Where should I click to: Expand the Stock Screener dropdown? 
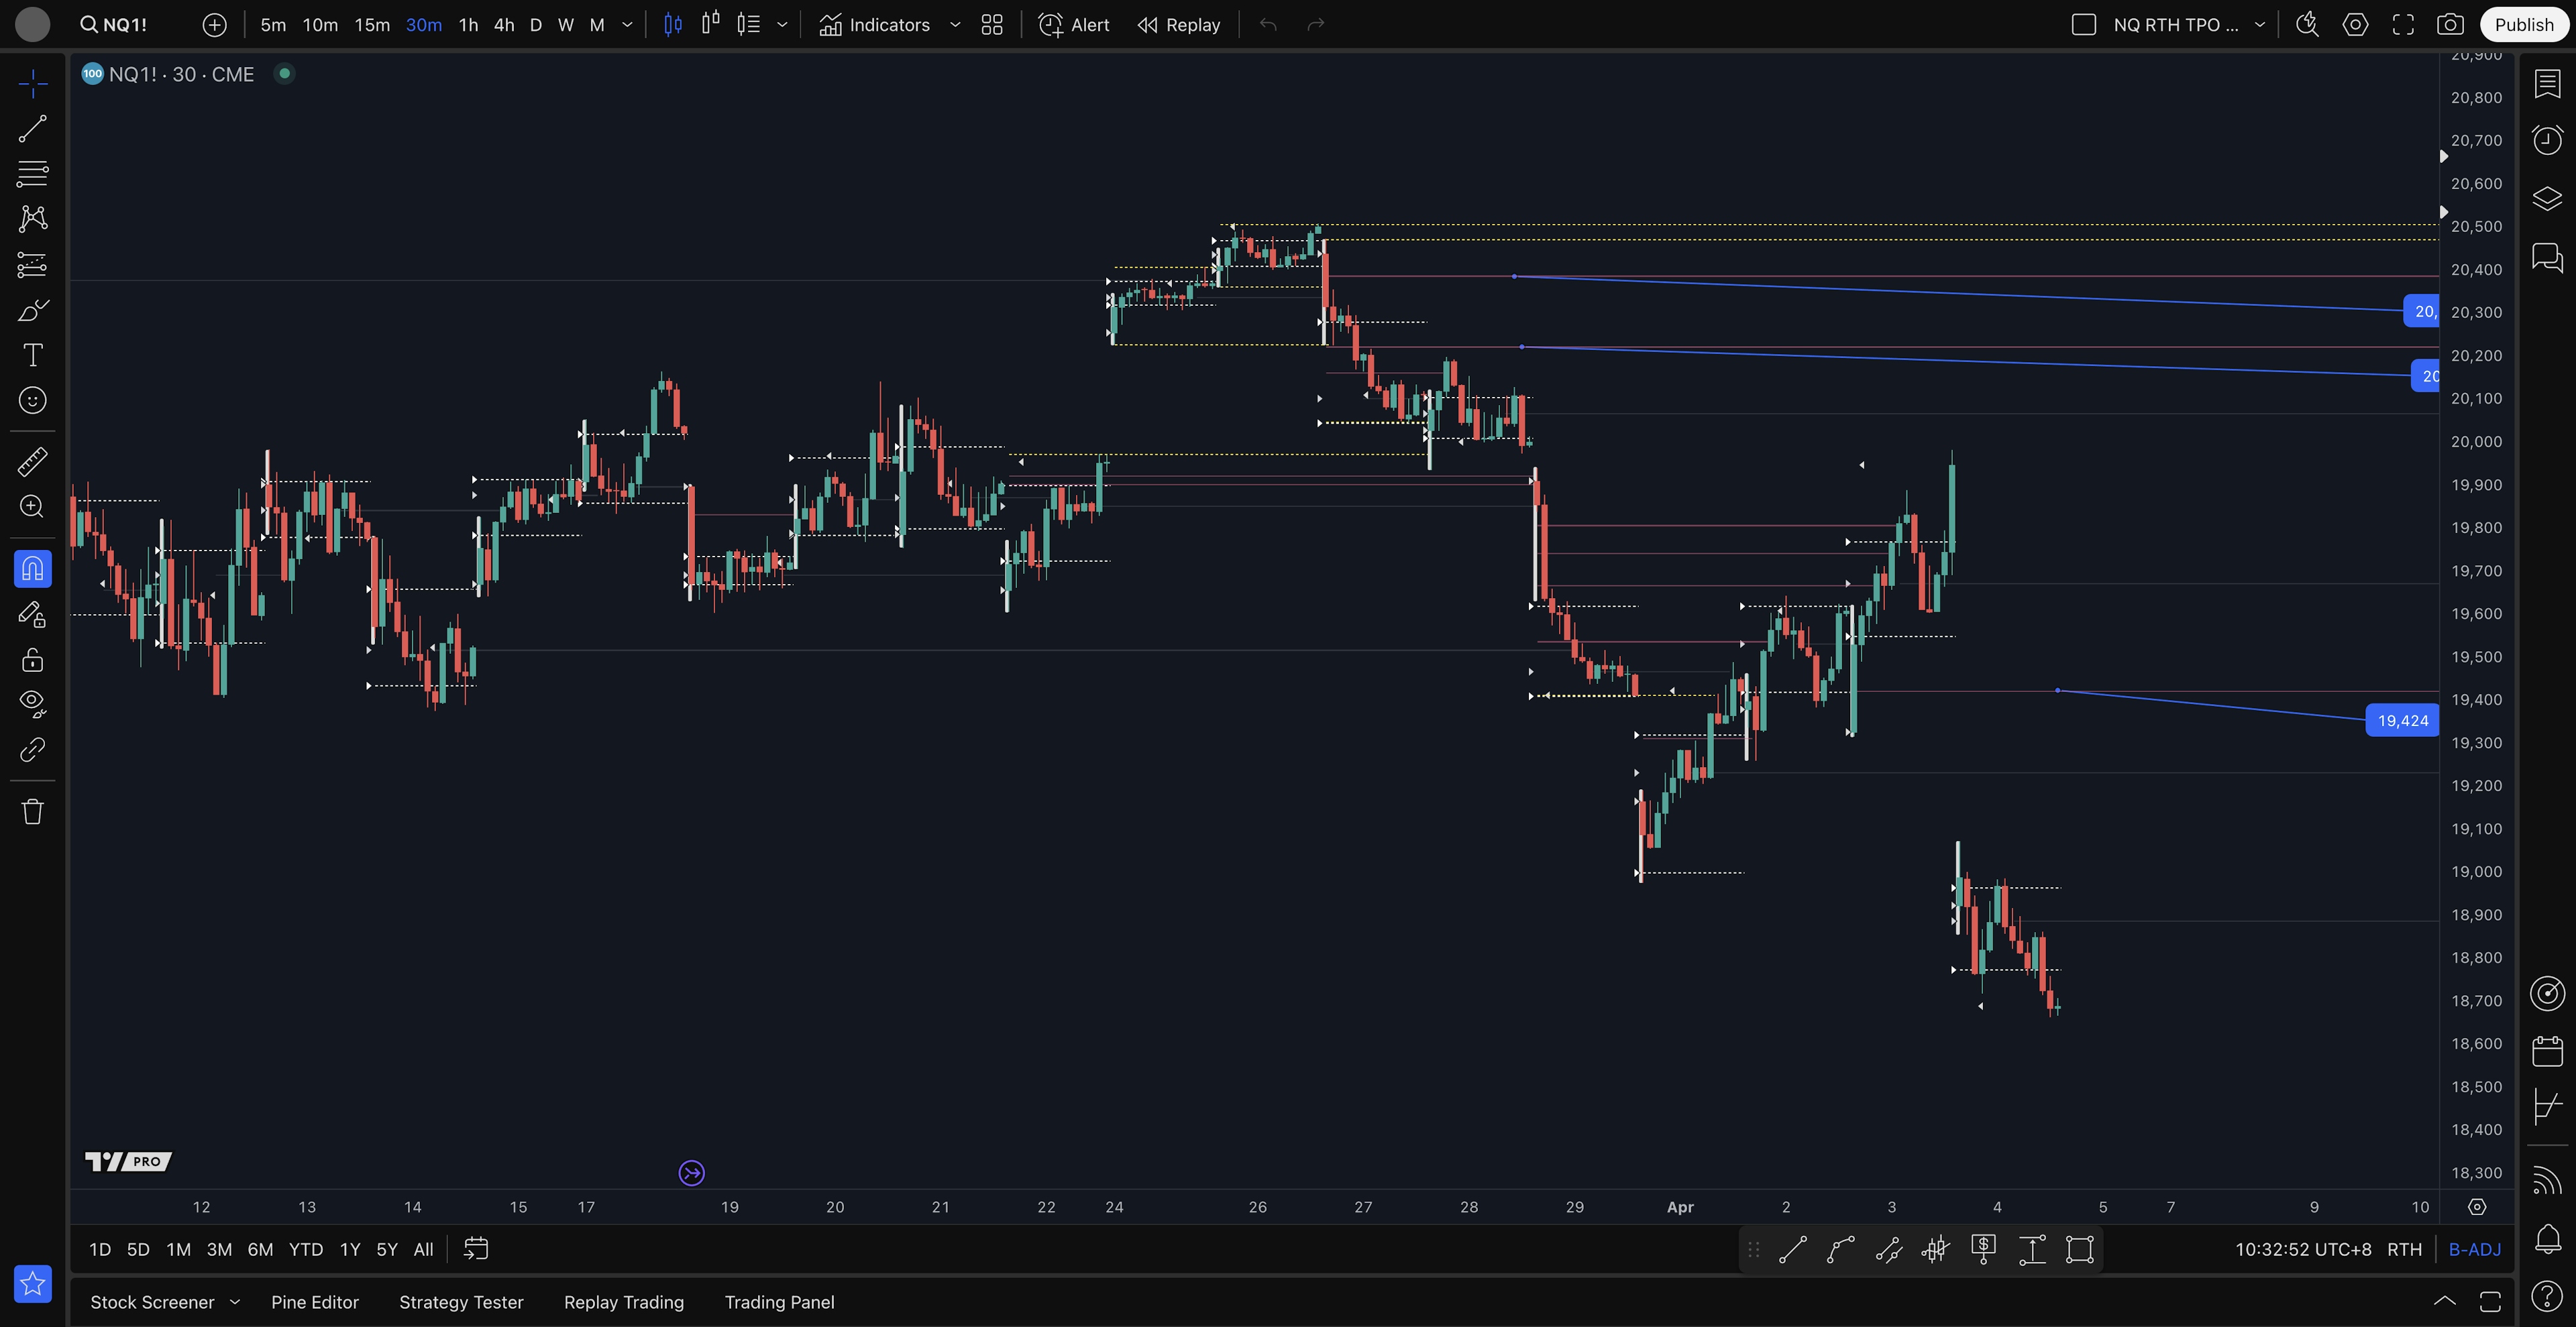[235, 1302]
